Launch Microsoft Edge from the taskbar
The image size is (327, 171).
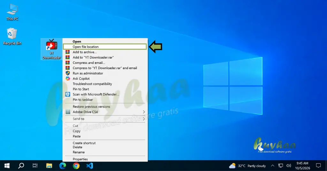pyautogui.click(x=63, y=166)
